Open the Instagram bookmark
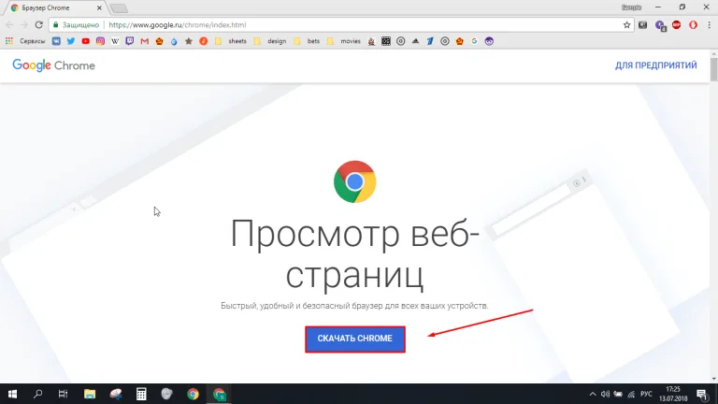Screen dimensions: 718x404 (x=100, y=41)
